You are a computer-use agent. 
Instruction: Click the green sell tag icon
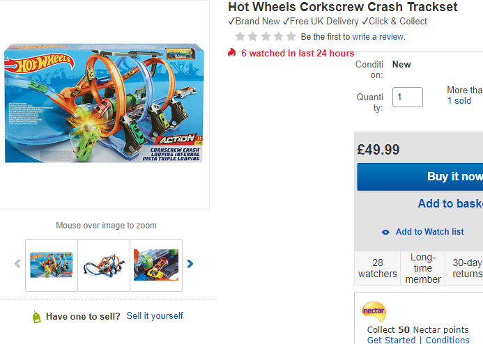point(36,317)
